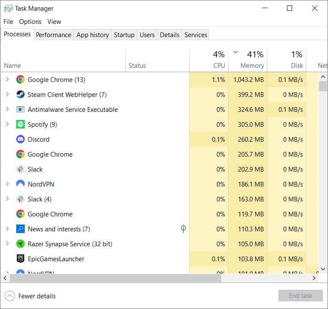Screen dimensions: 328x309
Task: Switch to the Startup tab
Action: pos(124,35)
